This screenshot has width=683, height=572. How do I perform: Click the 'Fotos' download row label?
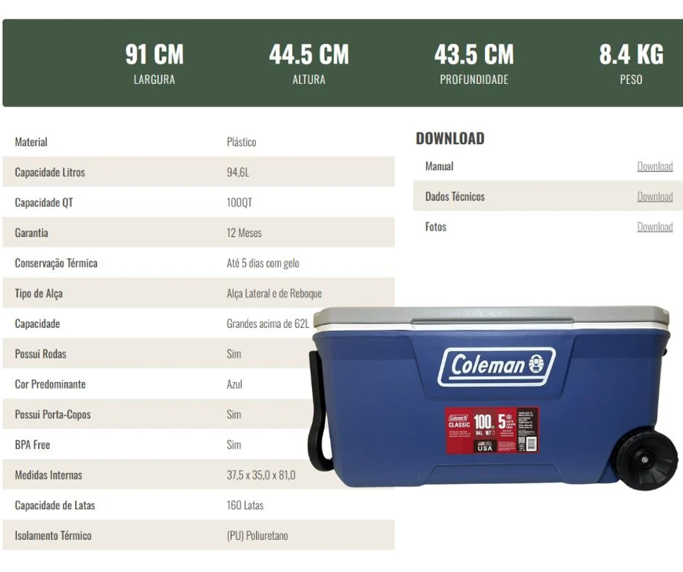pos(436,227)
